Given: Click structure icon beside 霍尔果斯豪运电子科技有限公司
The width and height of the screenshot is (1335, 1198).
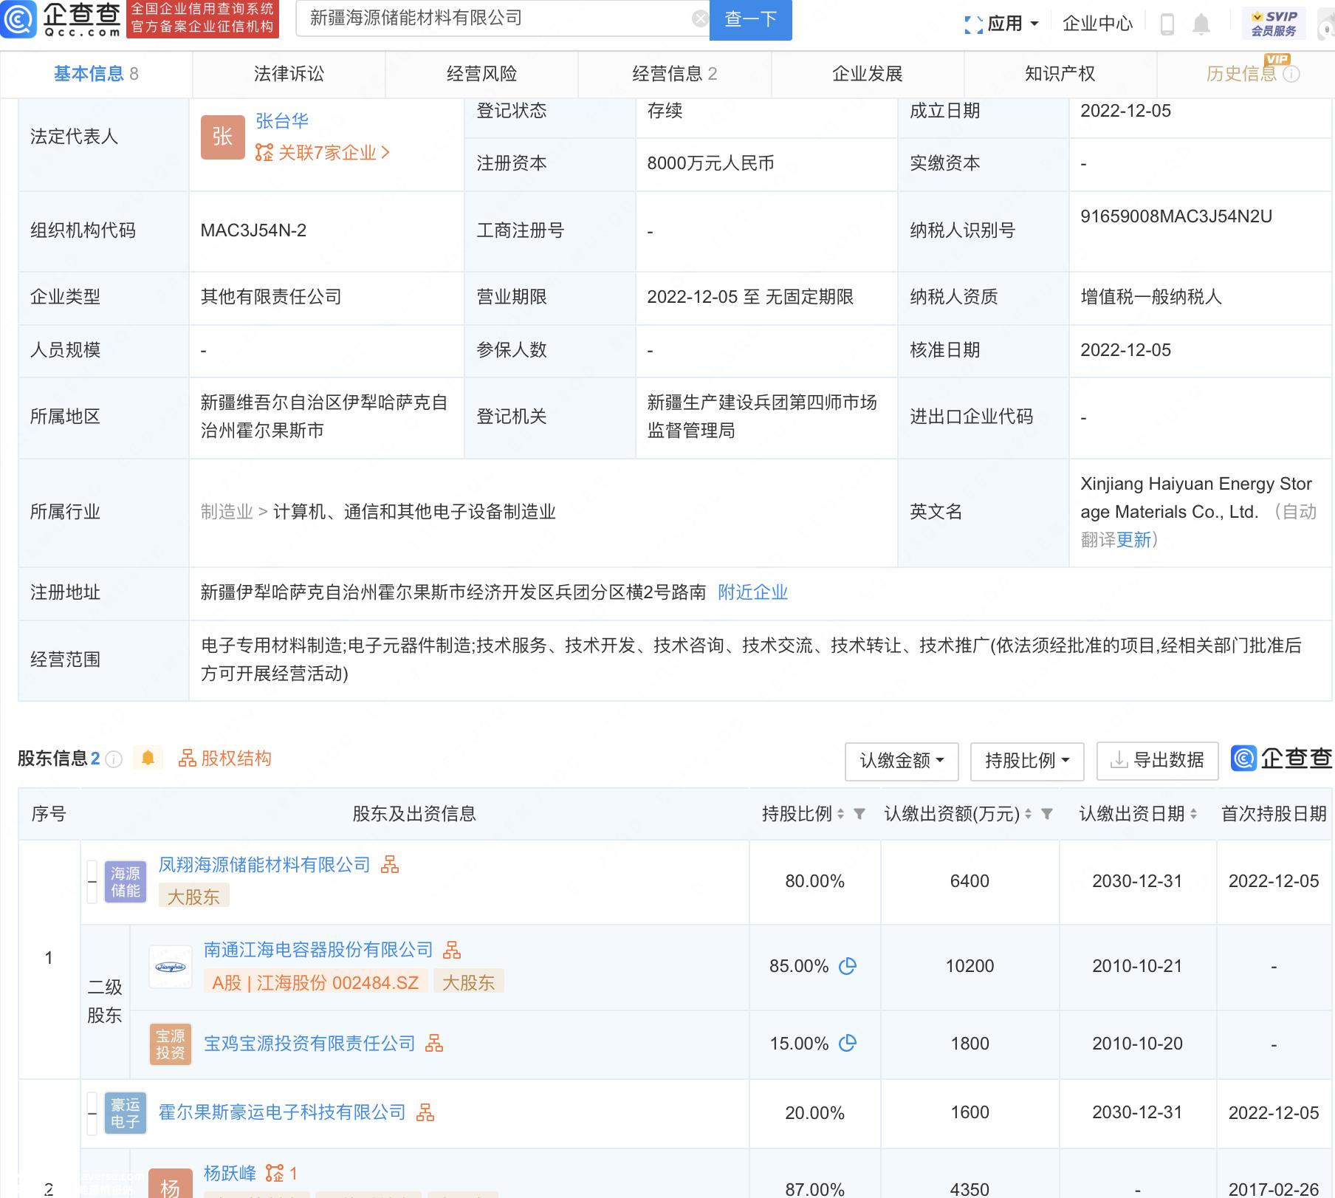Looking at the screenshot, I should [425, 1112].
